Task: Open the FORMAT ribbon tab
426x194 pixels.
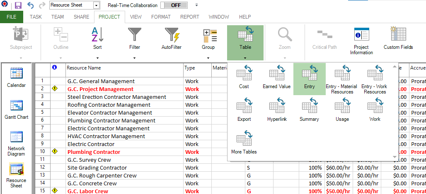Action: pos(161,17)
